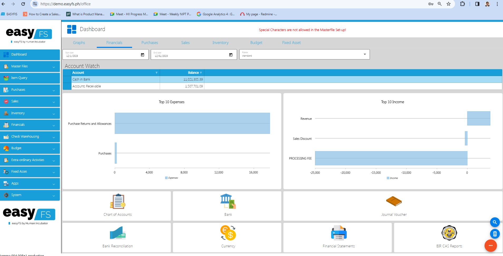The height and width of the screenshot is (256, 503).
Task: Click the Revenue income bar
Action: pos(479,118)
